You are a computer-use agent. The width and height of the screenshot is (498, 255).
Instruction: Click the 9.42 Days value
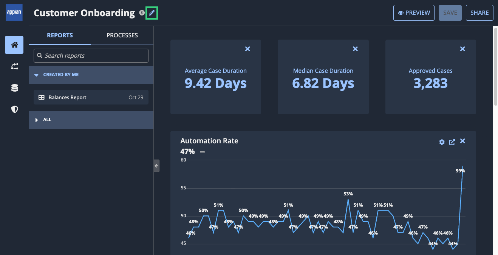click(216, 83)
